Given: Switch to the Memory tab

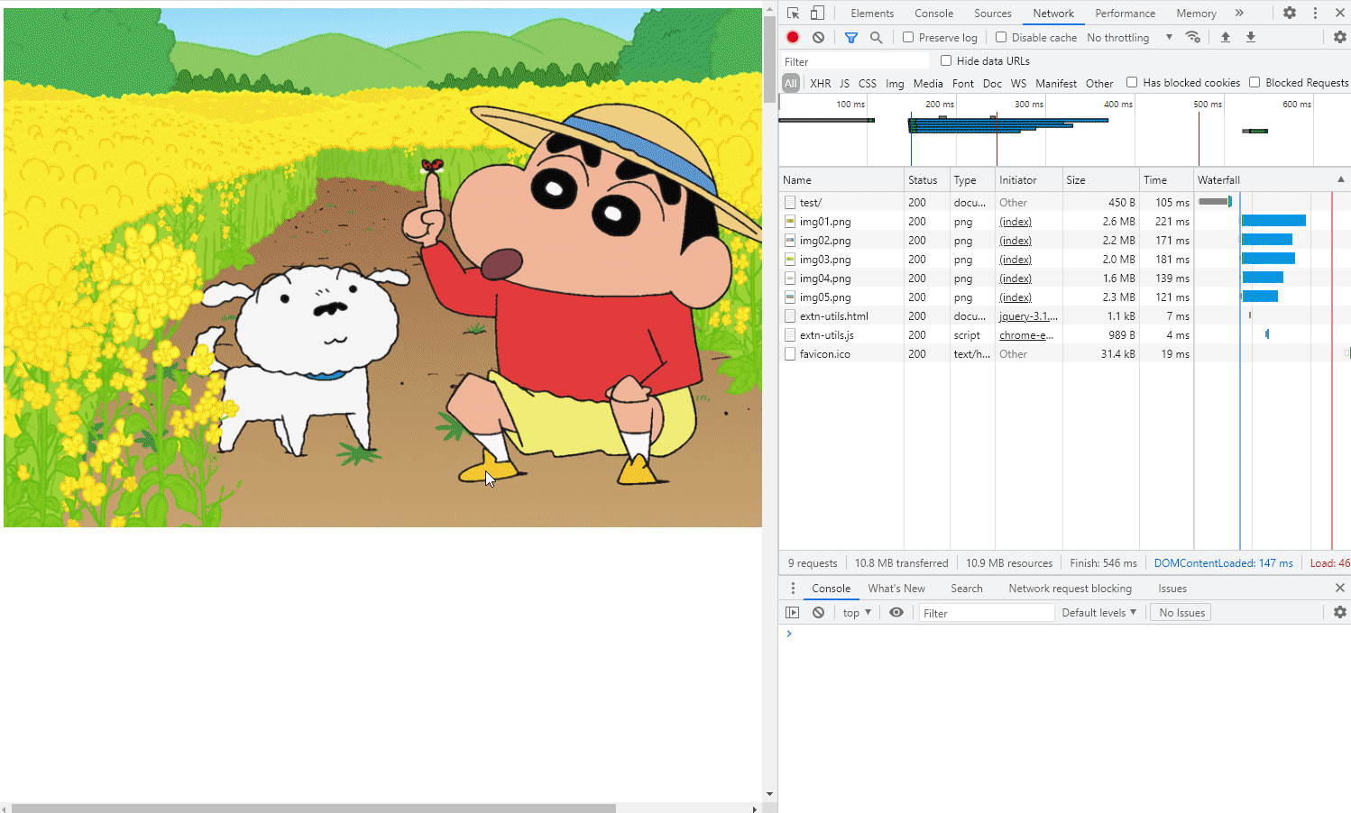Looking at the screenshot, I should pos(1196,13).
